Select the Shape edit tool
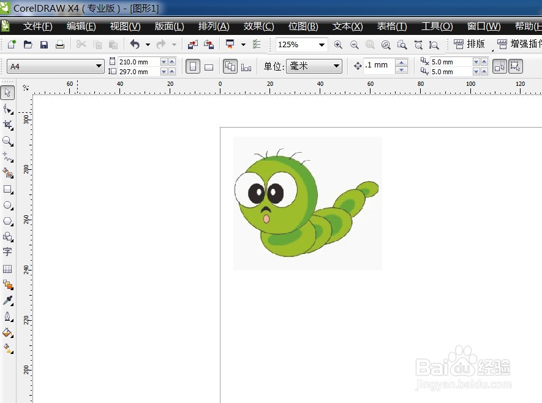 tap(8, 109)
